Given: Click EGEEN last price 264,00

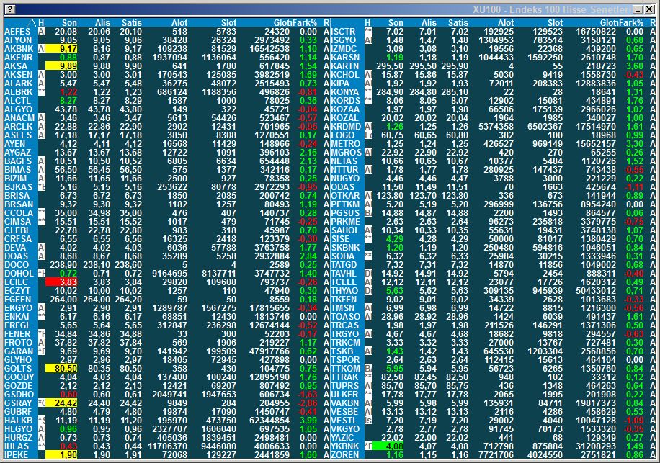Looking at the screenshot, I should pos(63,300).
